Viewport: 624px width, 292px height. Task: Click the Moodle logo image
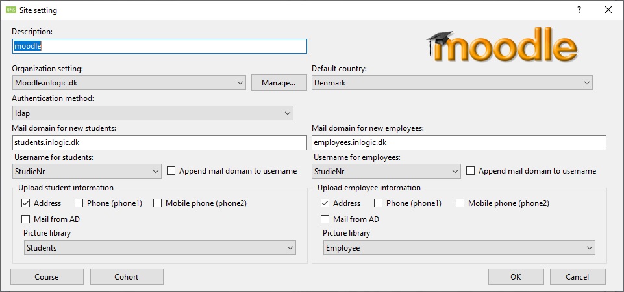coord(502,45)
